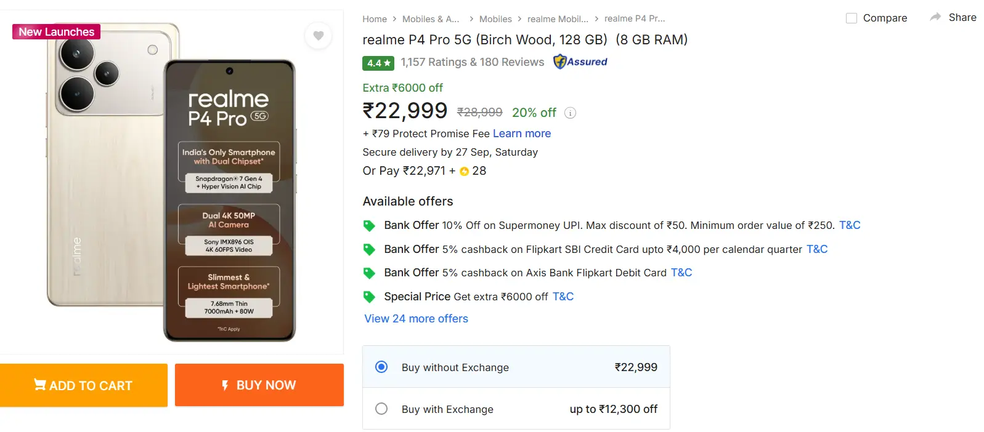984x432 pixels.
Task: Click the green 4.4 star rating badge
Action: pyautogui.click(x=378, y=63)
